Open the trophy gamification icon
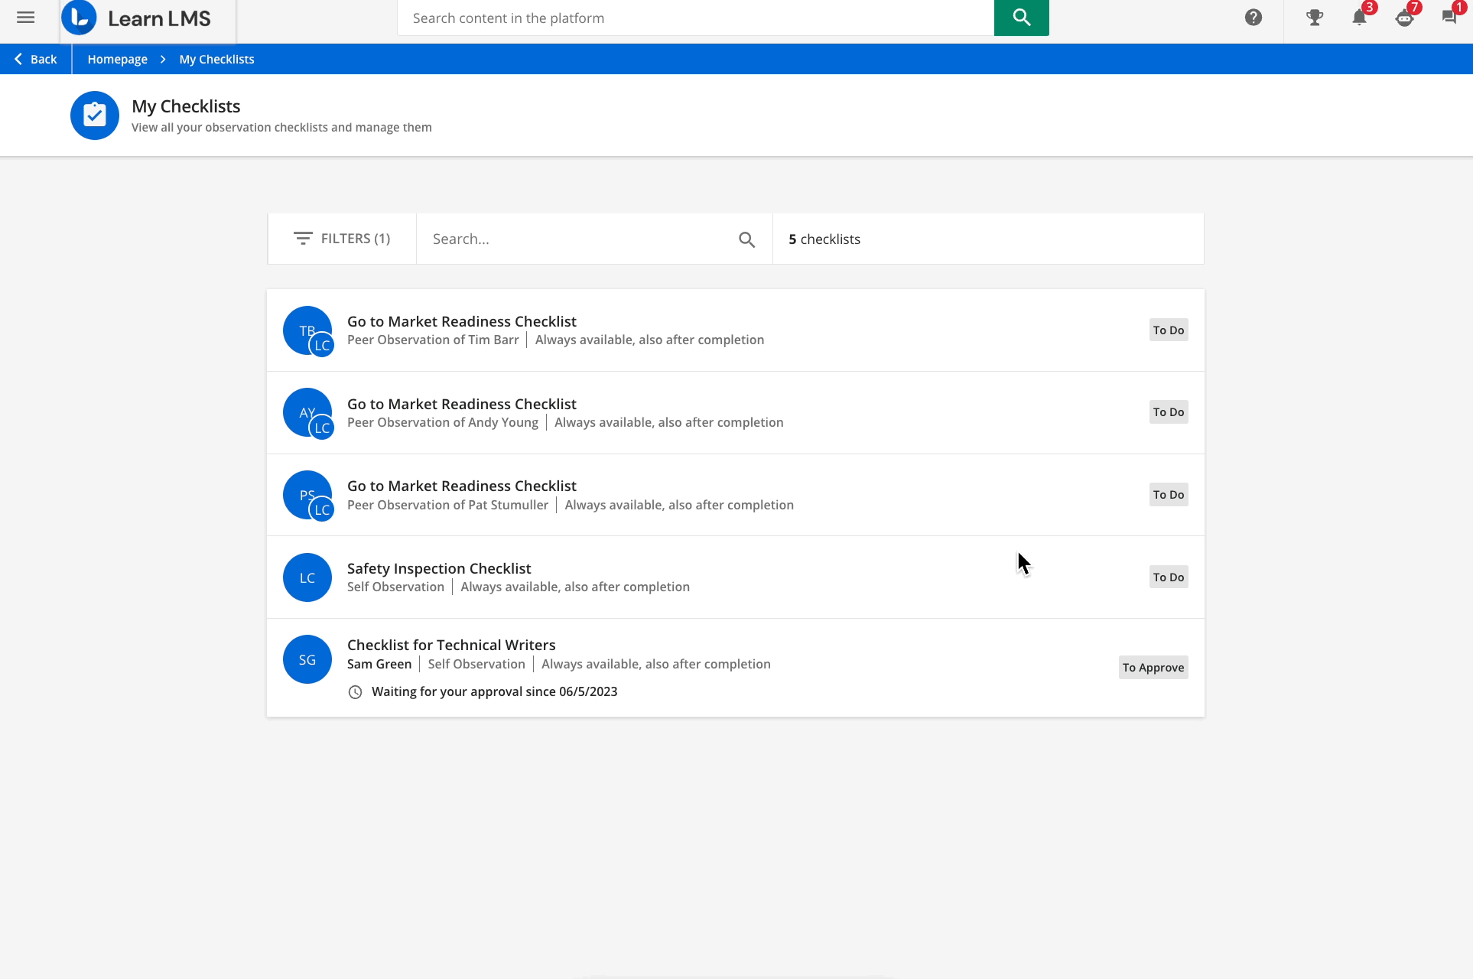Screen dimensions: 1473x979 click(x=1315, y=18)
